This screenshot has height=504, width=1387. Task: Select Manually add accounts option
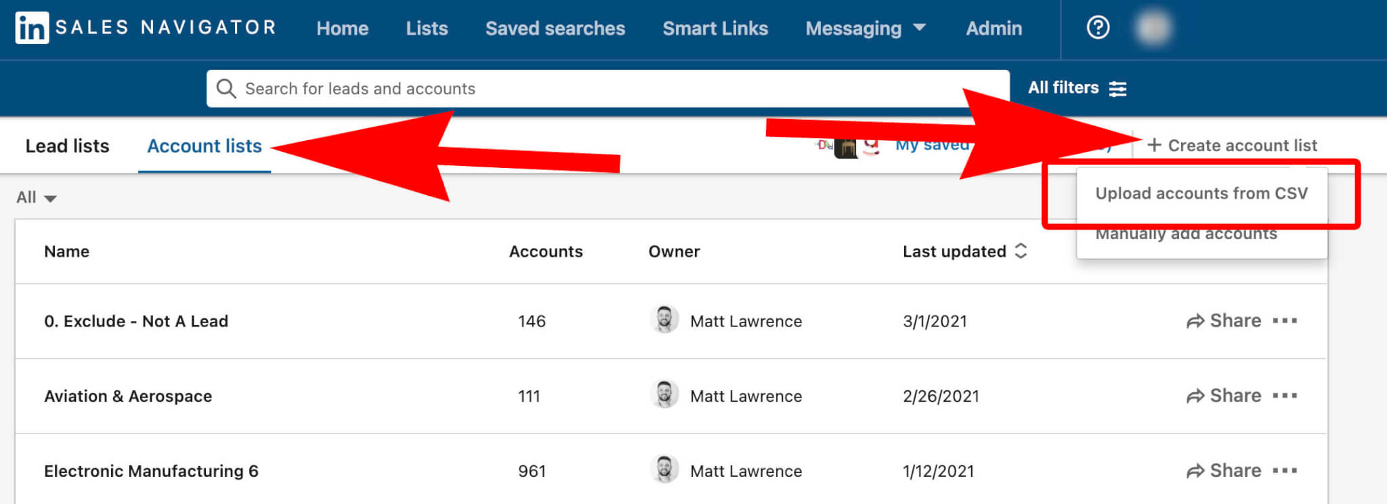[x=1187, y=234]
